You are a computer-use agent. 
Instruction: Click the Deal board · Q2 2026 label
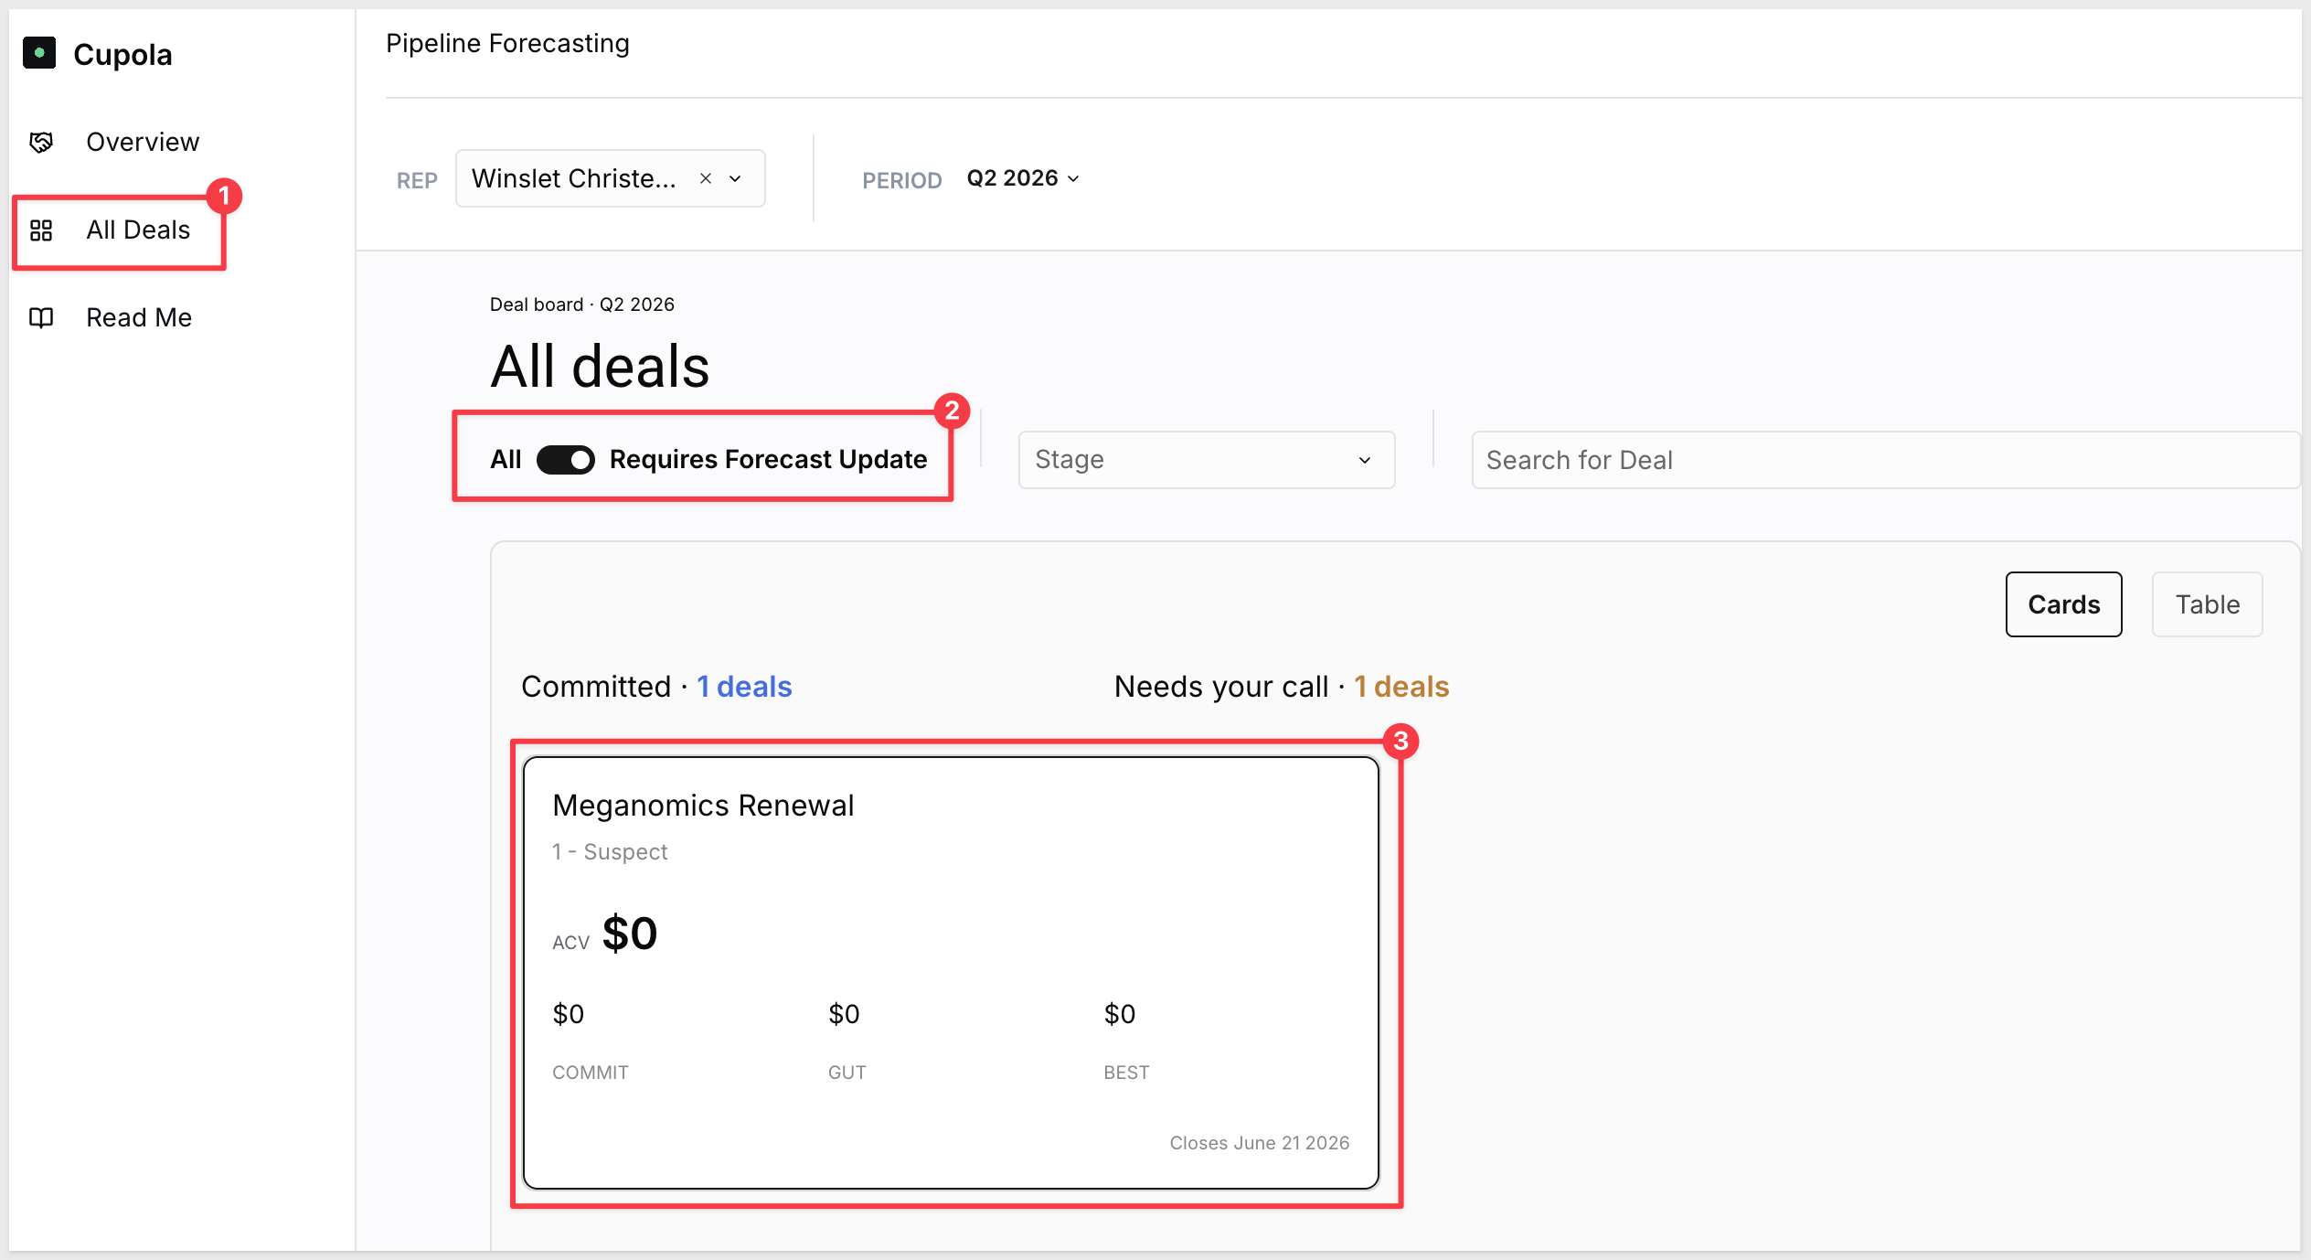pos(582,304)
